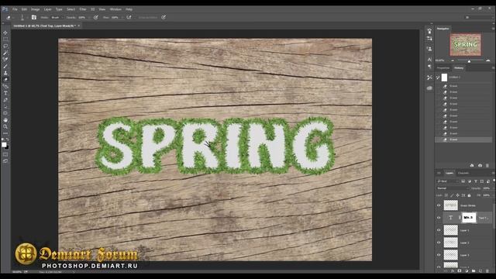Open the File menu
This screenshot has height=279, width=496.
(15, 9)
